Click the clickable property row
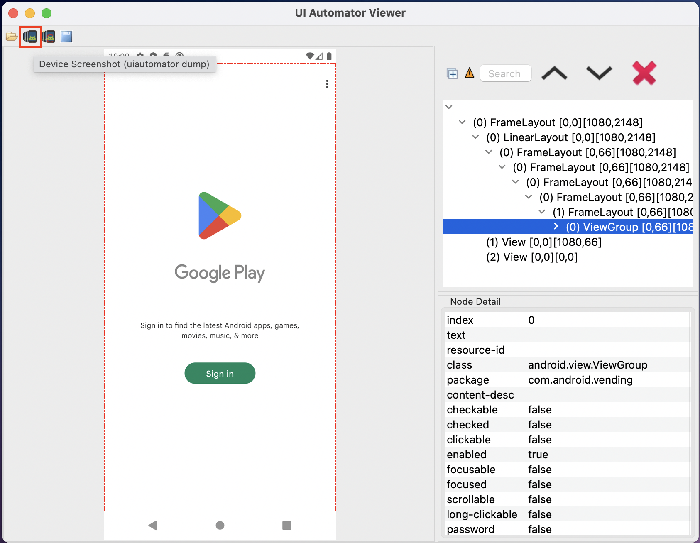 pyautogui.click(x=567, y=440)
